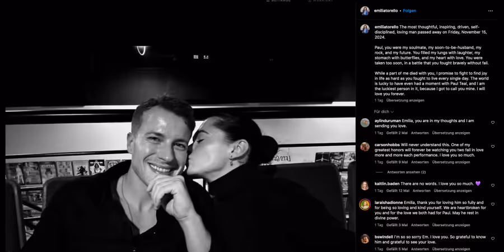Open the three-dot options menu

490,11
